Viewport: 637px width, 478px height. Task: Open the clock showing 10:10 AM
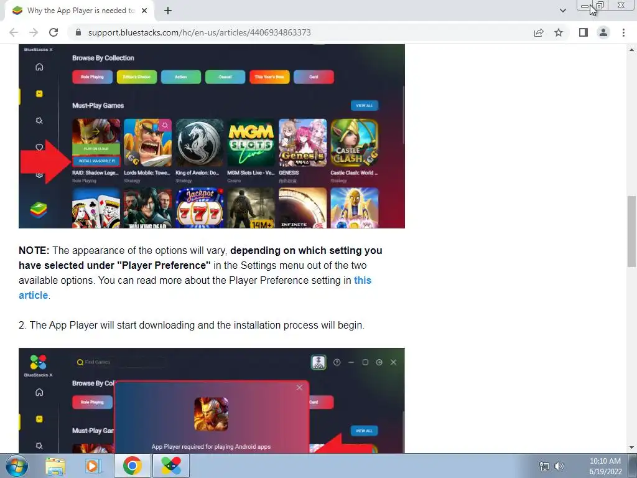click(x=605, y=466)
